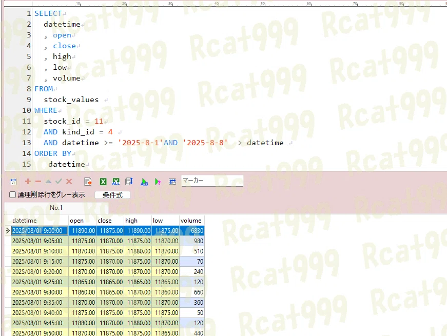
Task: Switch to the No.1 result tab
Action: coord(56,208)
